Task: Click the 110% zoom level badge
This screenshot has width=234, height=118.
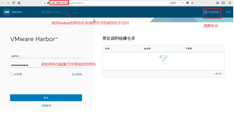Action: [173, 3]
